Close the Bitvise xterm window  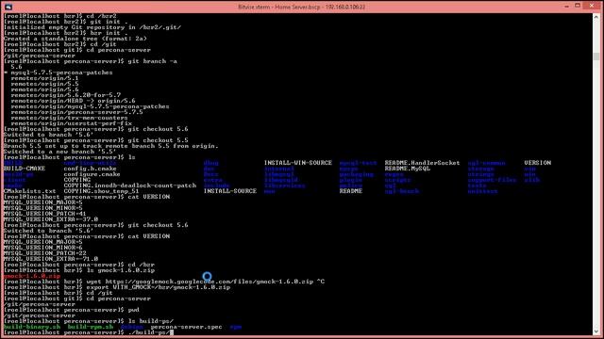pos(592,6)
